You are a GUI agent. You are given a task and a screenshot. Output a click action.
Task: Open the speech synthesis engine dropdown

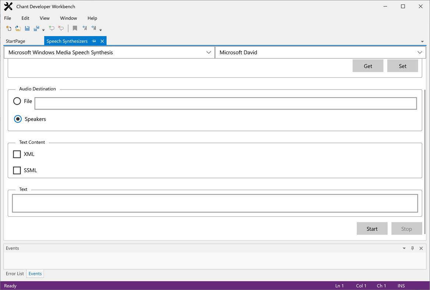point(209,52)
